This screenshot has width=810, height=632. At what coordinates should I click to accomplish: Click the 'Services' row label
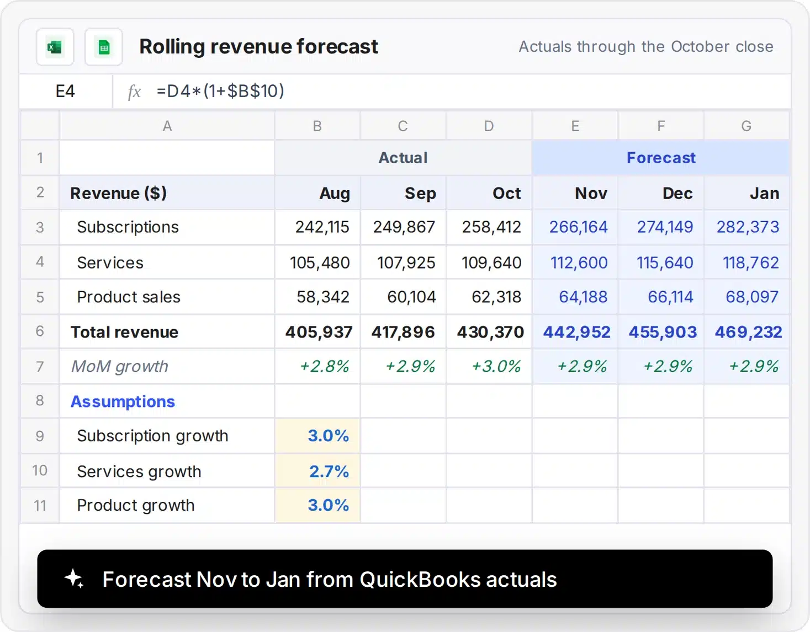[167, 262]
